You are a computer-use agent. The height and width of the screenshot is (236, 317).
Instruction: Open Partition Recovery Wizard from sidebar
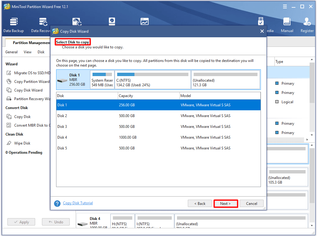32,99
